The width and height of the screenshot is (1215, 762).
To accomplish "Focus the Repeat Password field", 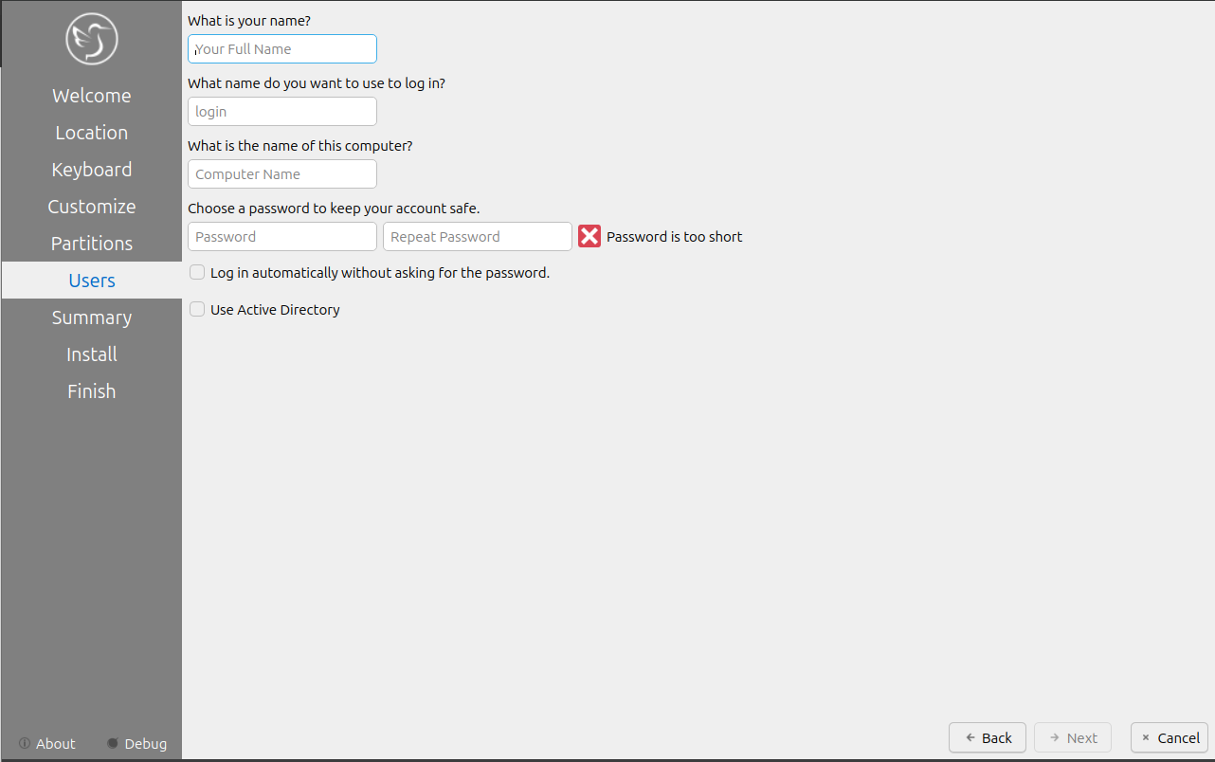I will pos(477,237).
